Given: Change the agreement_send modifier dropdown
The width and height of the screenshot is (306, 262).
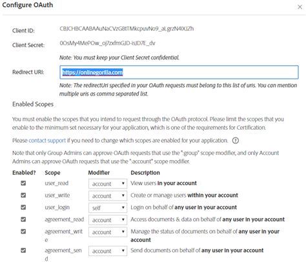Looking at the screenshot, I should coord(108,251).
